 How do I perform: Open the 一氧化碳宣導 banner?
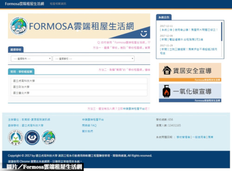coord(190,93)
